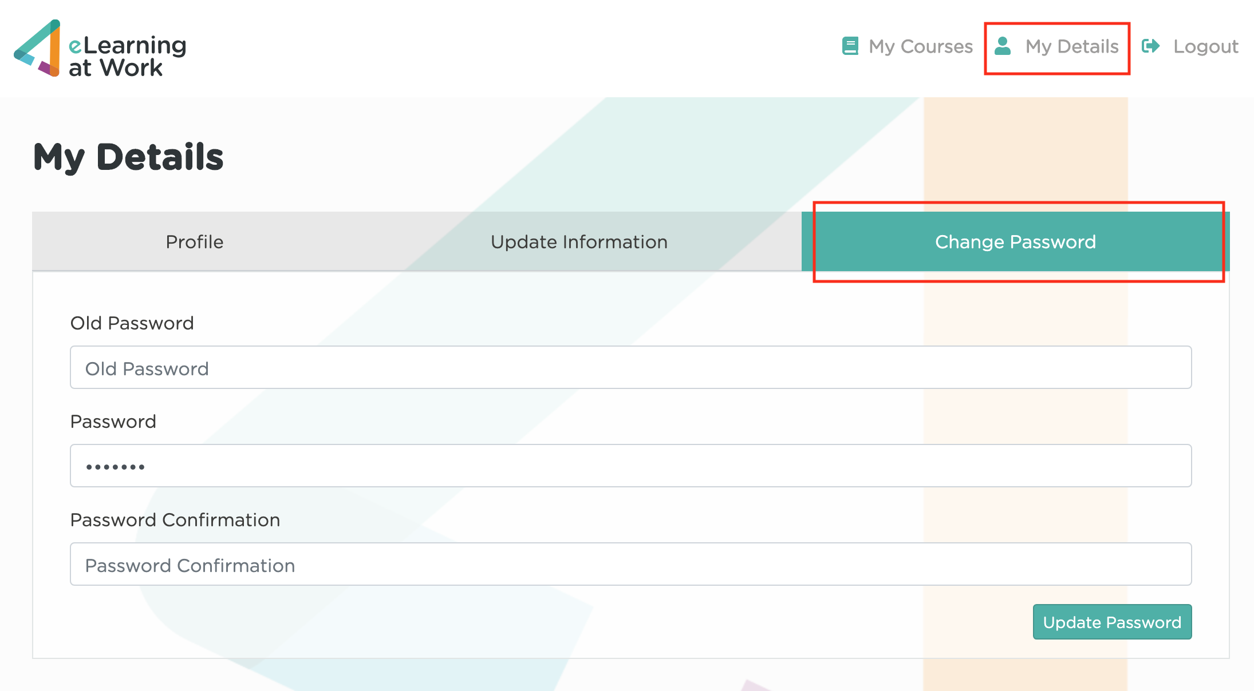1254x691 pixels.
Task: Click into the Password field with dots
Action: [630, 466]
